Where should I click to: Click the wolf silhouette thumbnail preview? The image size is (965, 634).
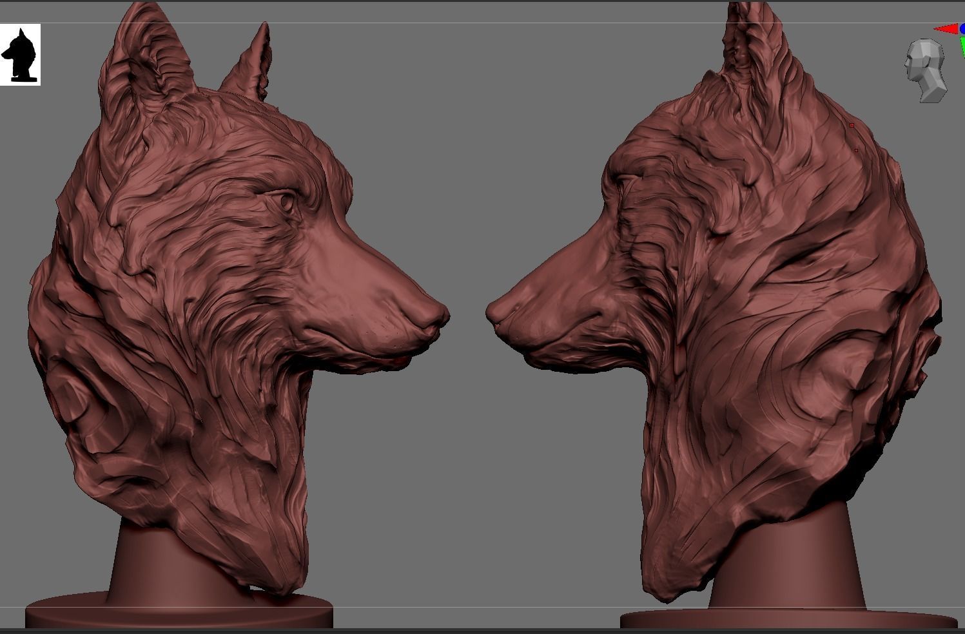point(20,55)
